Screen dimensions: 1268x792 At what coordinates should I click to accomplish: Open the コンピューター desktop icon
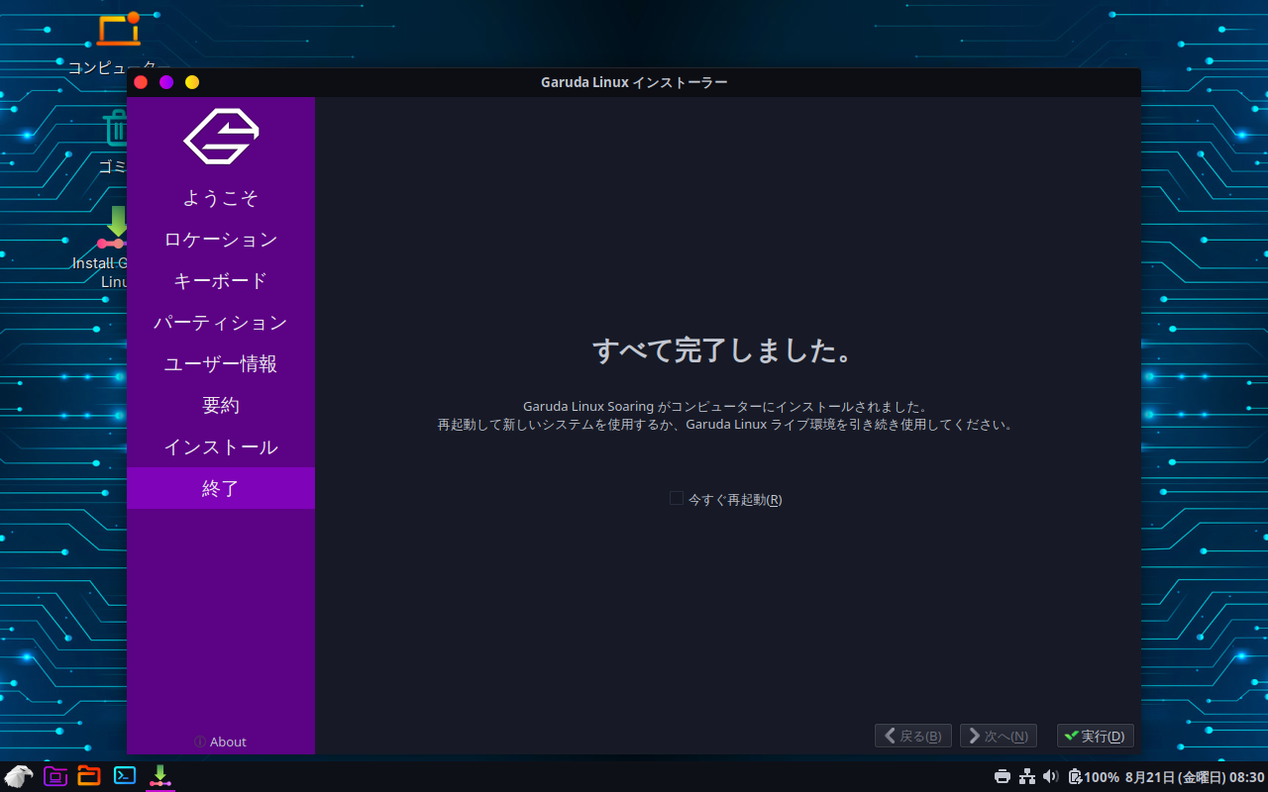[x=118, y=43]
